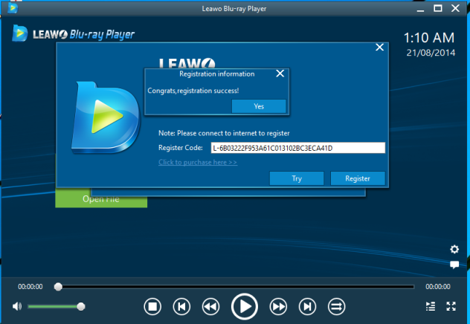Close the register code dialog
The height and width of the screenshot is (324, 470).
379,48
